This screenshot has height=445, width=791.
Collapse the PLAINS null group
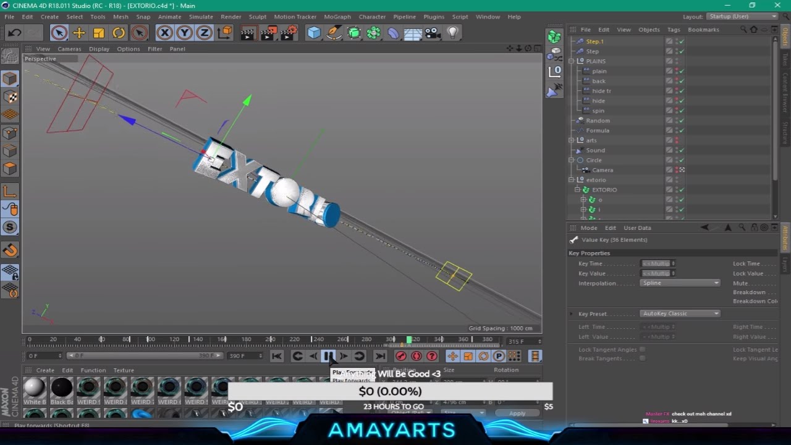coord(572,61)
